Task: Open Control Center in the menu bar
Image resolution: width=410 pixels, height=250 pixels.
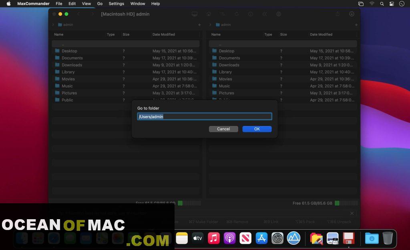Action: (392, 4)
